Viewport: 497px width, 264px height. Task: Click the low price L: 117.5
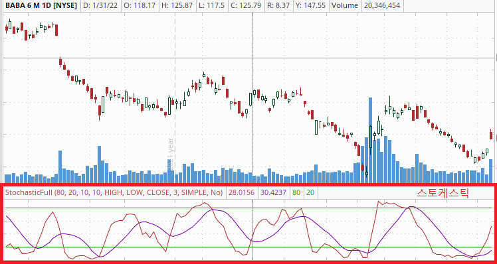click(212, 5)
